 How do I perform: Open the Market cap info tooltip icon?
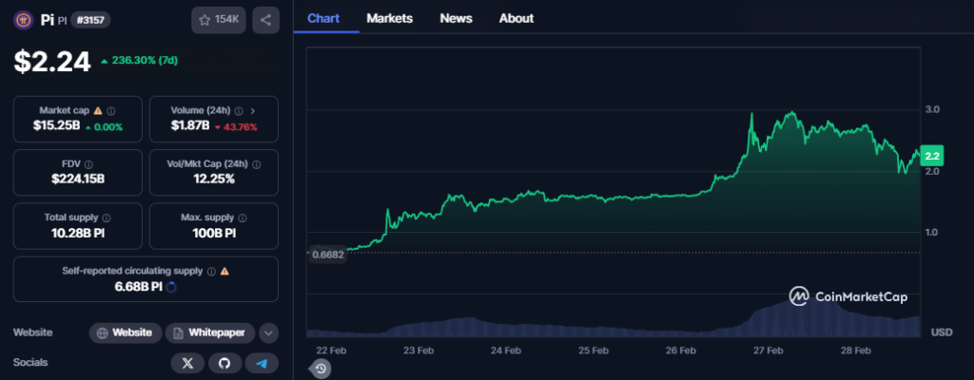pyautogui.click(x=111, y=110)
